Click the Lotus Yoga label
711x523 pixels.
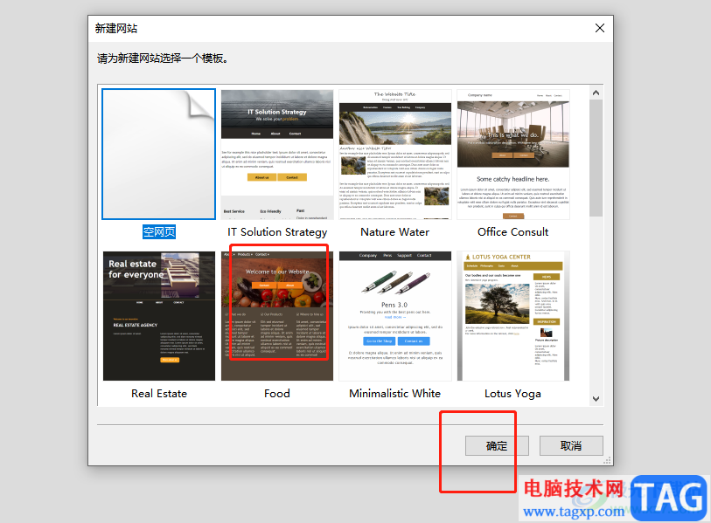[x=512, y=394]
